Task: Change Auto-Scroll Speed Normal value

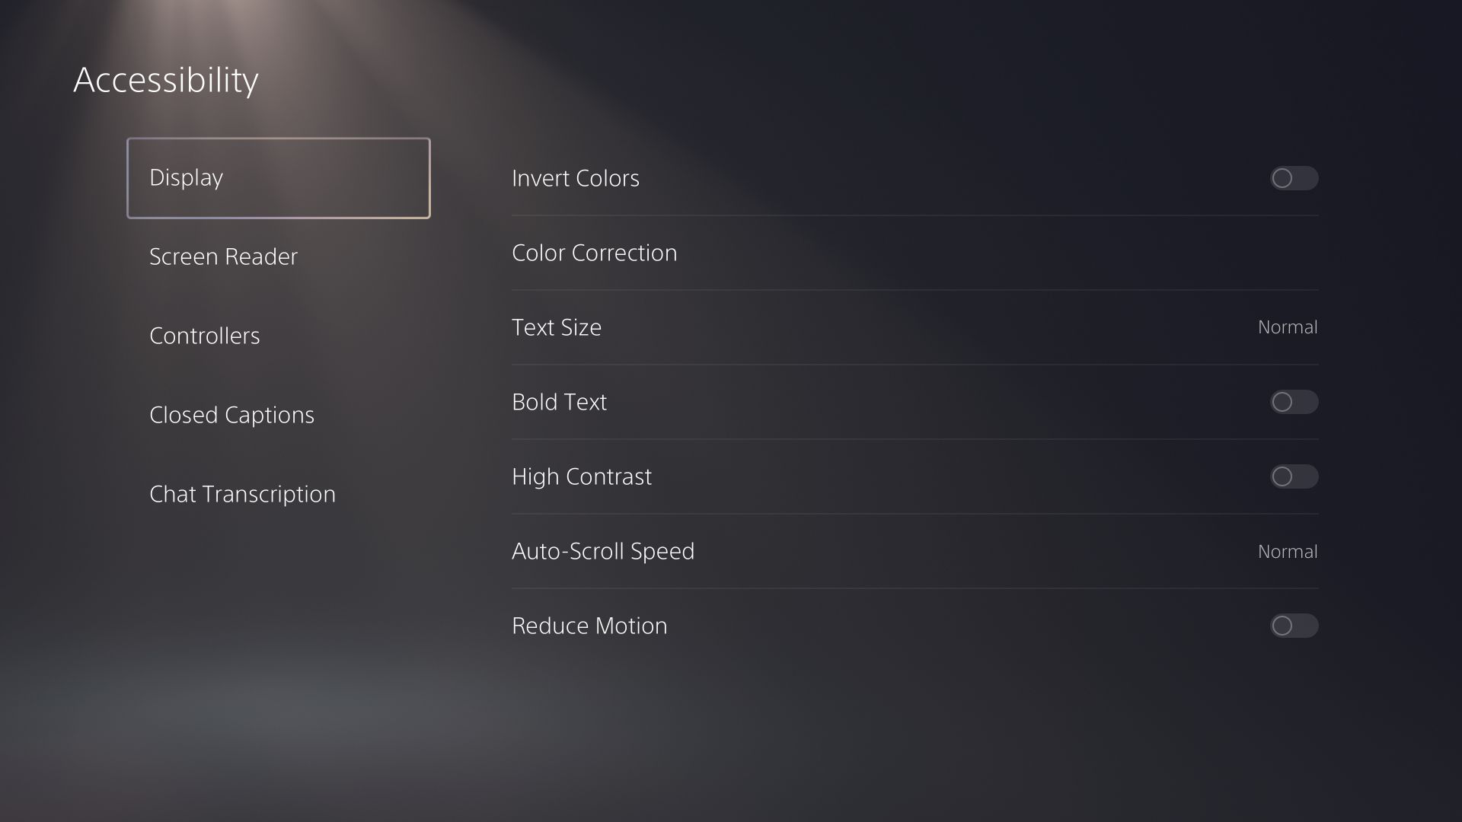Action: tap(1287, 552)
